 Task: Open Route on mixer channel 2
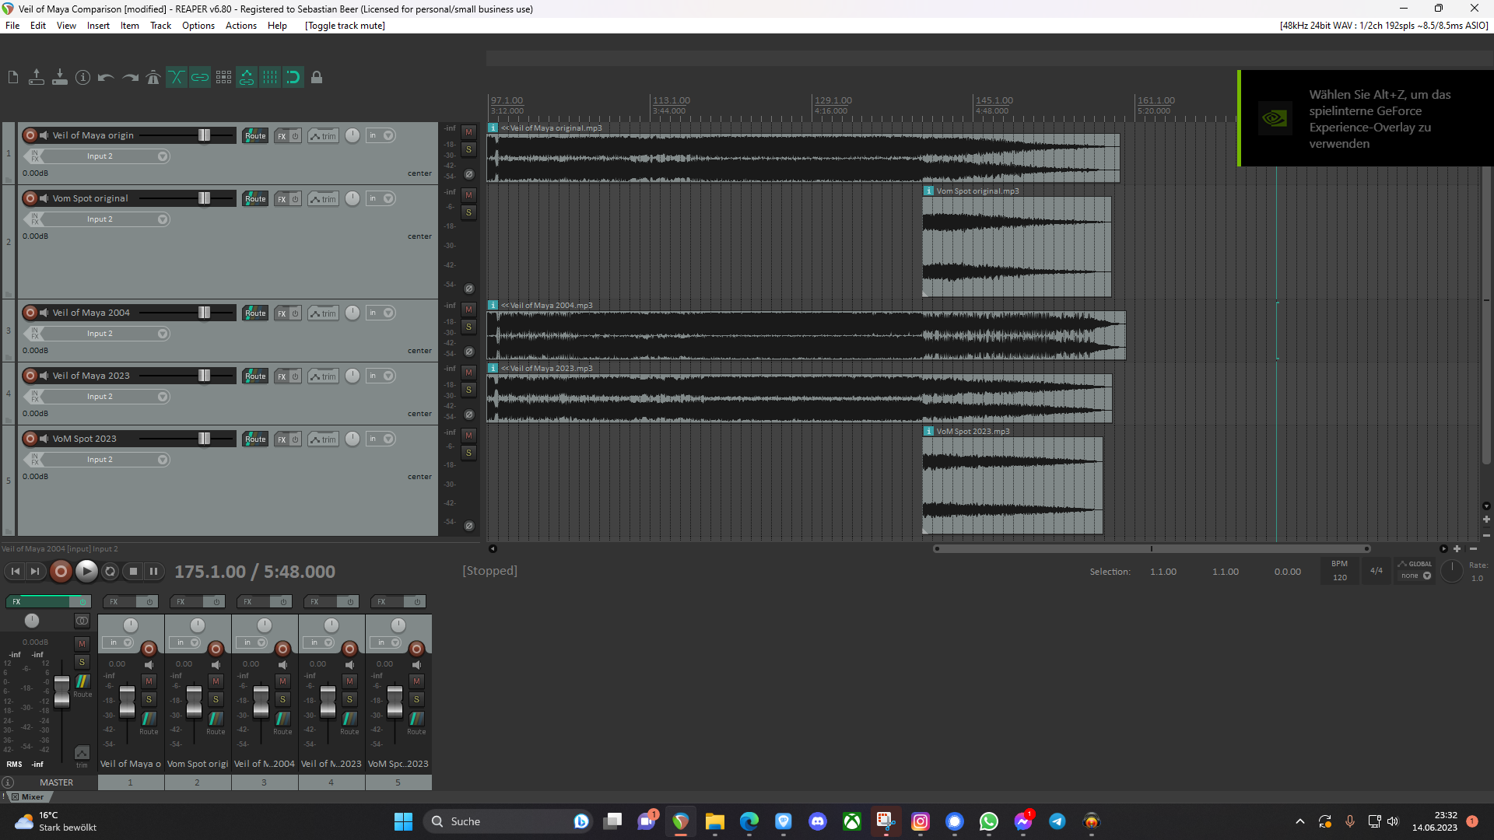216,719
